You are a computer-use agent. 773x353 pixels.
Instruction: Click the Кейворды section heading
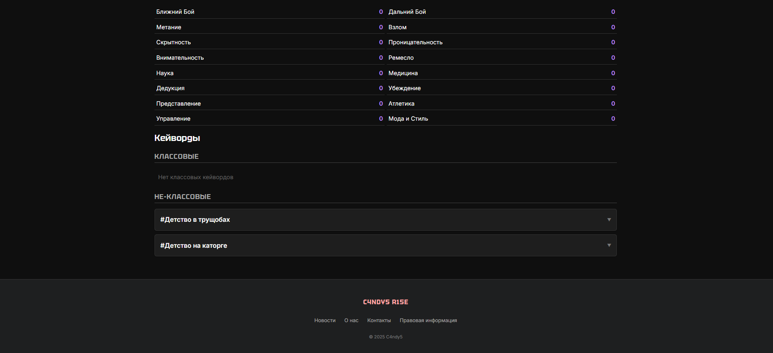(x=177, y=138)
